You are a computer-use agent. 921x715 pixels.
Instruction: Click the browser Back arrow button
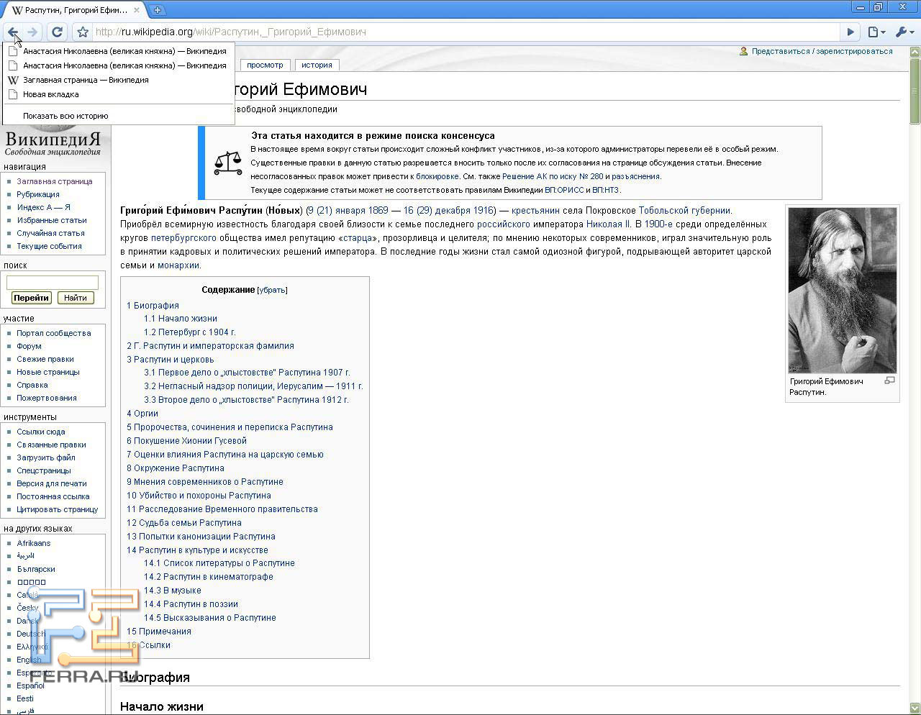(x=13, y=32)
